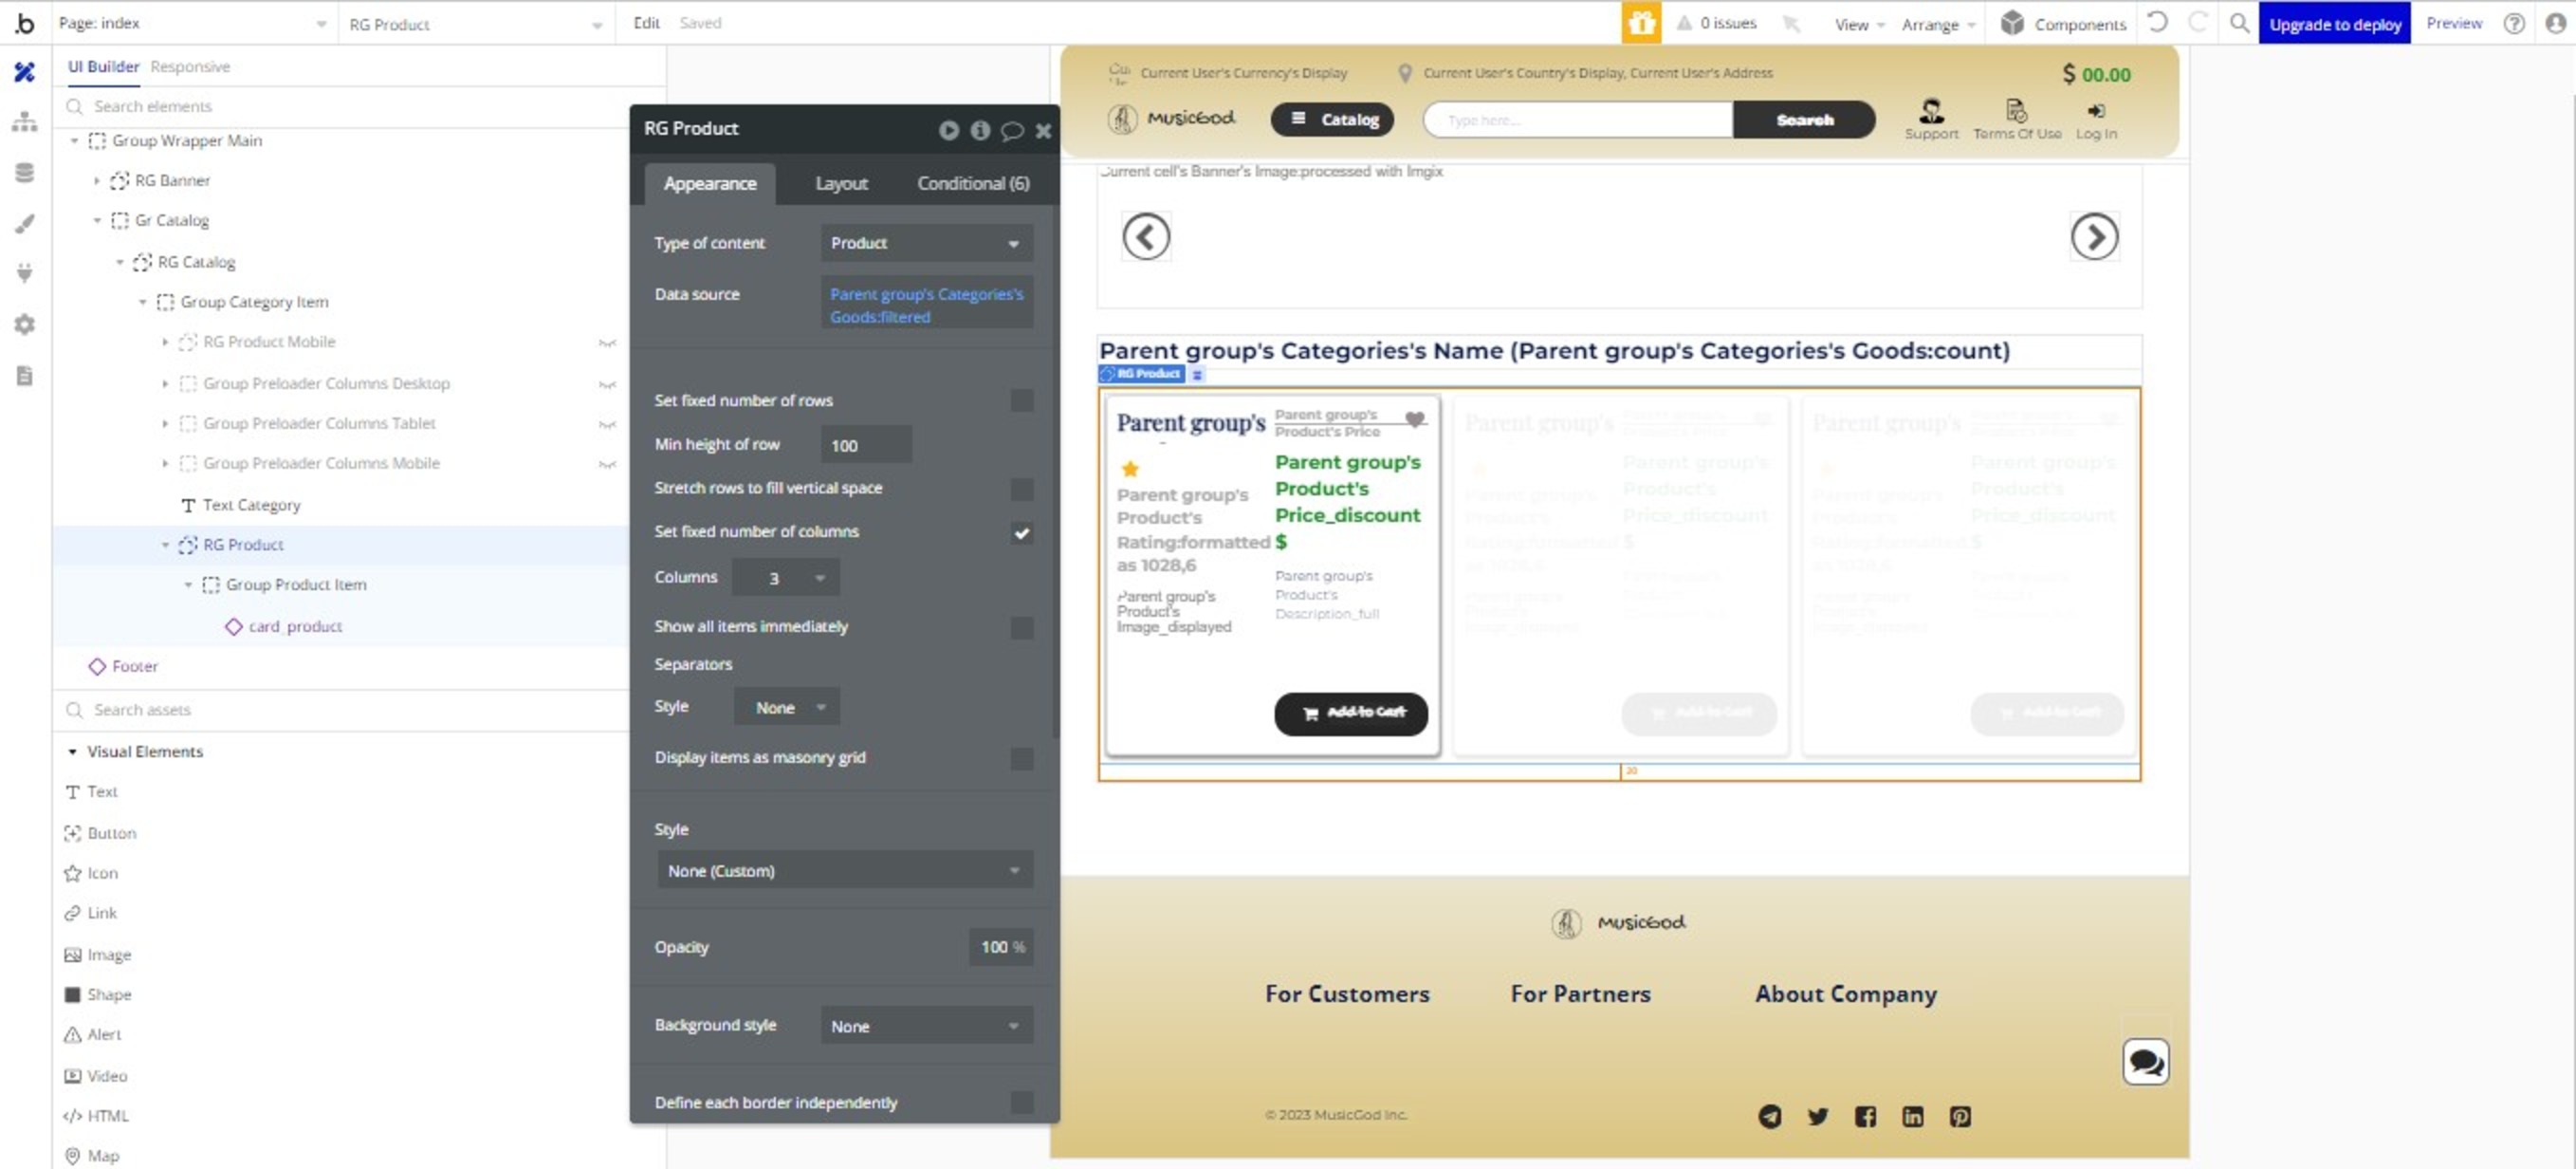Click the previous banner arrow
Viewport: 2576px width, 1169px height.
click(x=1146, y=237)
